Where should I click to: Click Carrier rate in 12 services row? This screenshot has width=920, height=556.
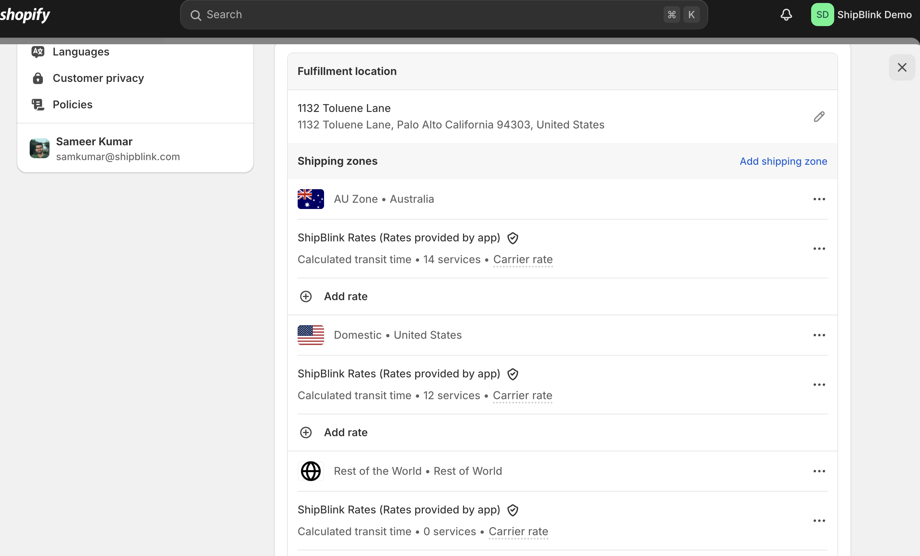tap(522, 395)
